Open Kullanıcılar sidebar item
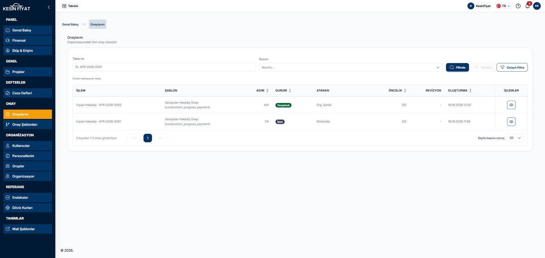Viewport: 545px width, 258px height. (27, 146)
